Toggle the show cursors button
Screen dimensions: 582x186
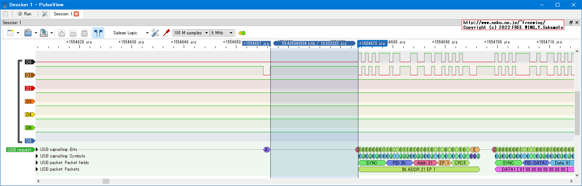[x=98, y=33]
